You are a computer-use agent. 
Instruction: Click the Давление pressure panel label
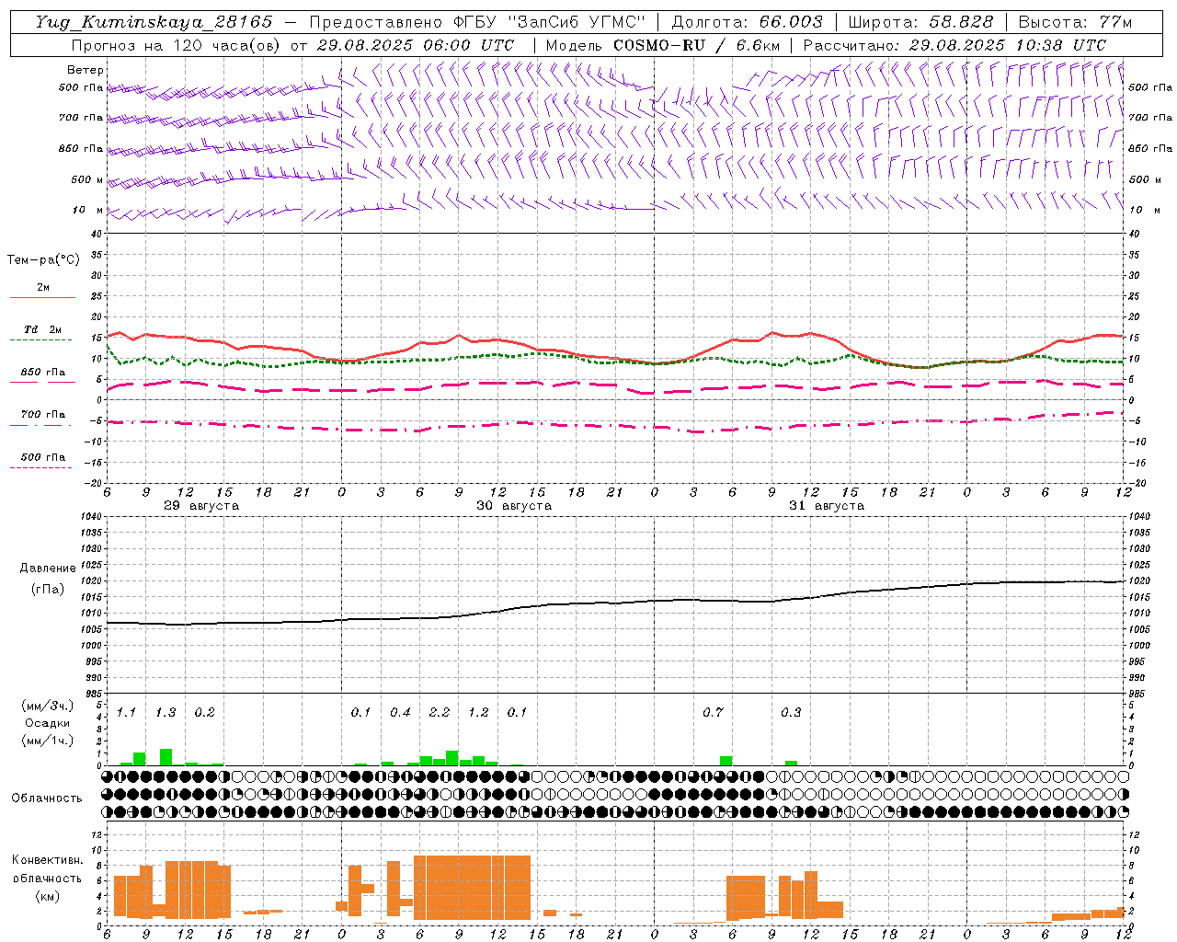48,569
